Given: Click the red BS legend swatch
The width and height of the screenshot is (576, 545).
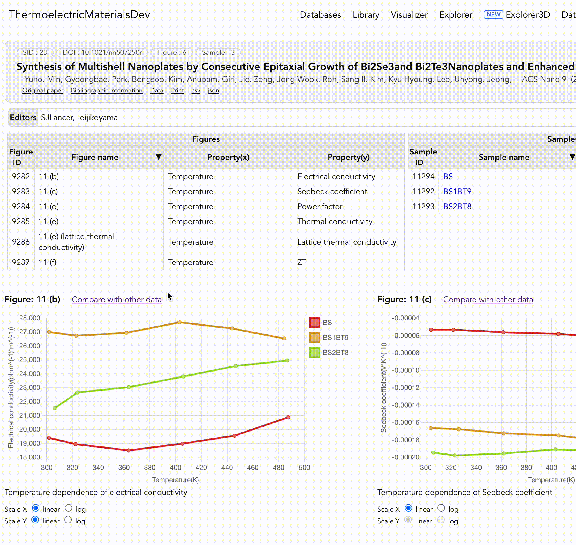Looking at the screenshot, I should 314,322.
